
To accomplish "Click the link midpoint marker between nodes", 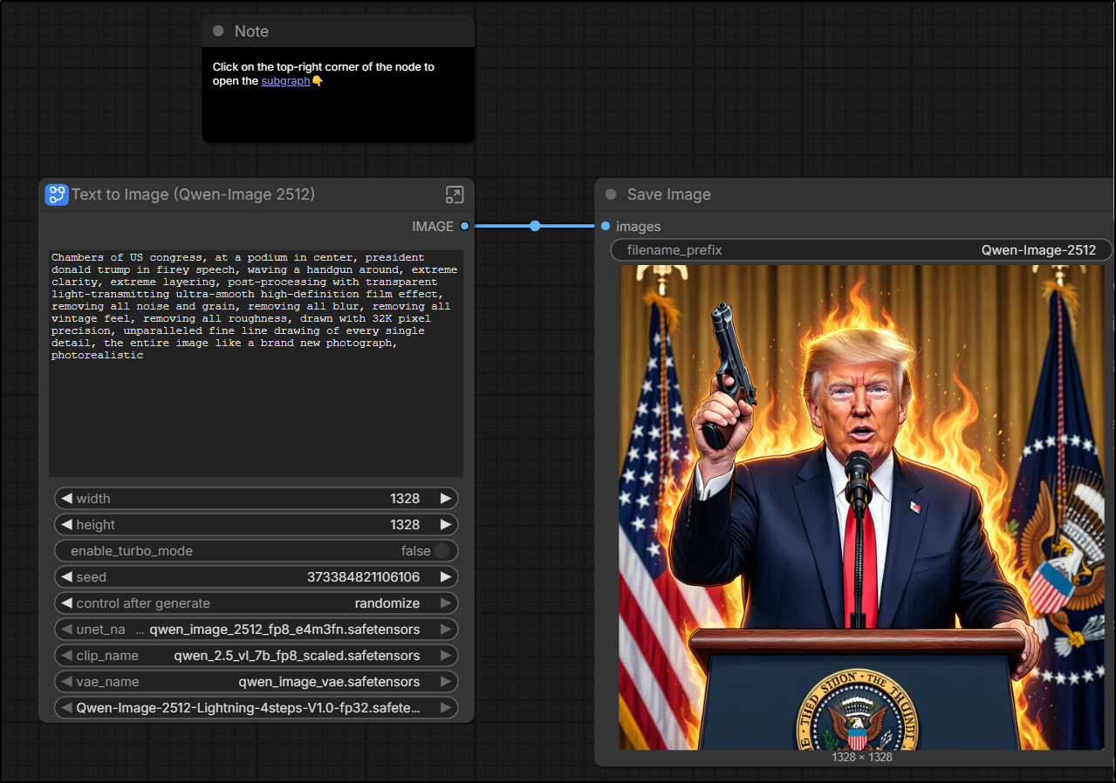I will pyautogui.click(x=535, y=226).
